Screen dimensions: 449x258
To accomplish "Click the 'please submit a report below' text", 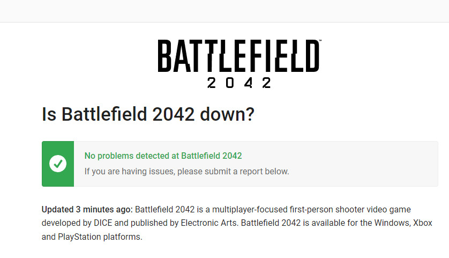I will point(233,172).
